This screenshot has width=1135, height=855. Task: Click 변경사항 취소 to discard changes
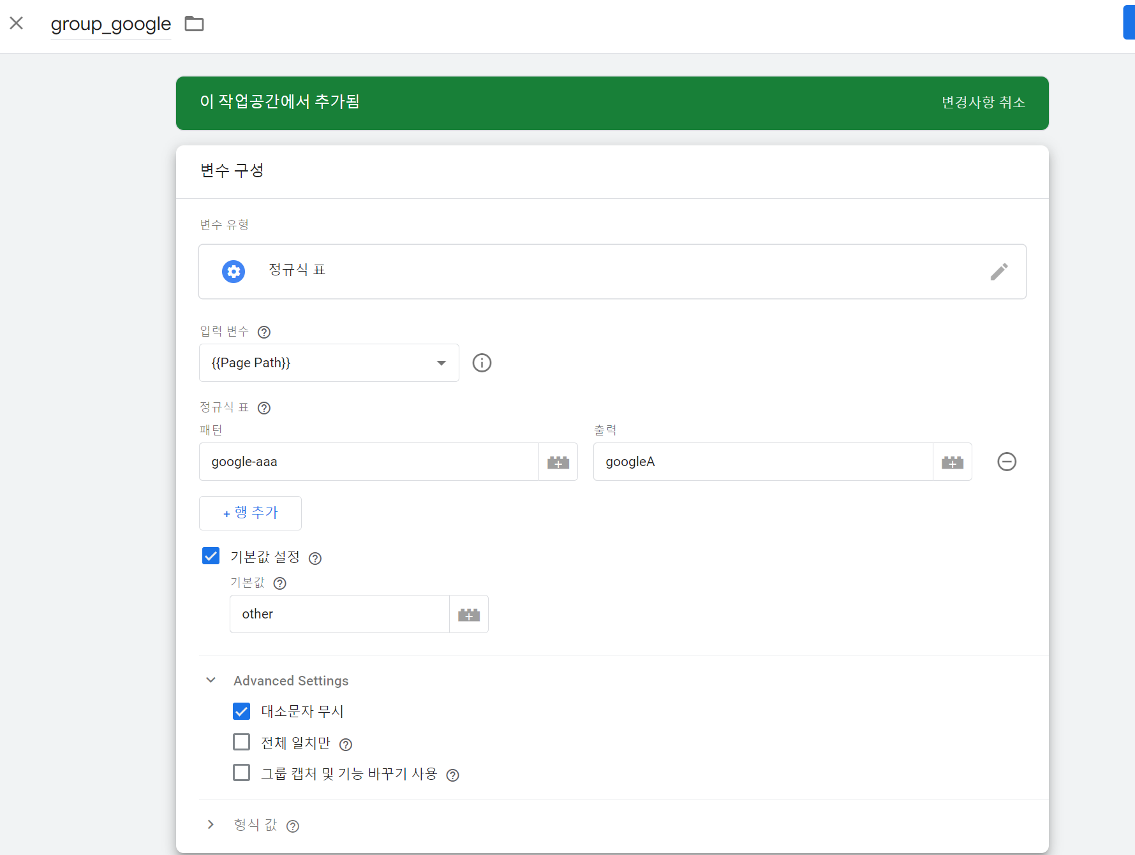pyautogui.click(x=983, y=103)
